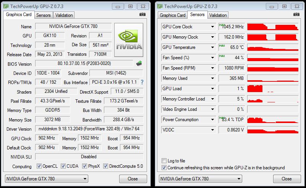Enable the Log to file checkbox
The image size is (306, 188).
(164, 161)
